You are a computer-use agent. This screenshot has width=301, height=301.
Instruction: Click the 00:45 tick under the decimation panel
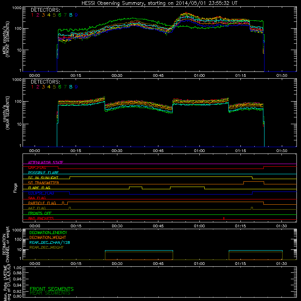click(x=158, y=264)
